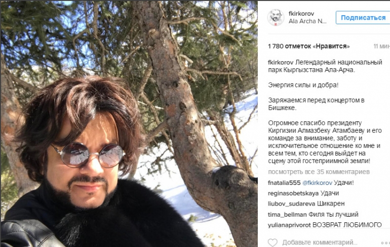Open yulianaprivorot commenter profile
Image resolution: width=390 pixels, height=247 pixels.
(289, 225)
